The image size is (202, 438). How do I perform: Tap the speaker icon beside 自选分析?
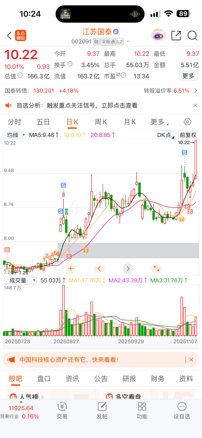pyautogui.click(x=8, y=105)
